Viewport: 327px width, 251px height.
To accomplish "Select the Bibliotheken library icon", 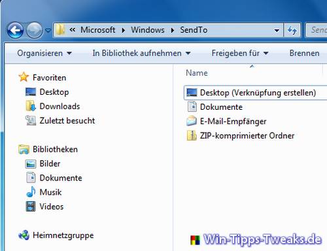I will pos(24,150).
